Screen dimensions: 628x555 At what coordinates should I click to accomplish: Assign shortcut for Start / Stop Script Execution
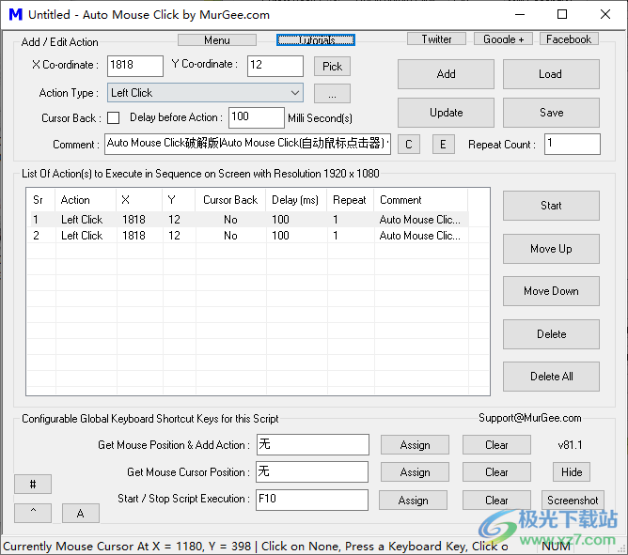(413, 501)
